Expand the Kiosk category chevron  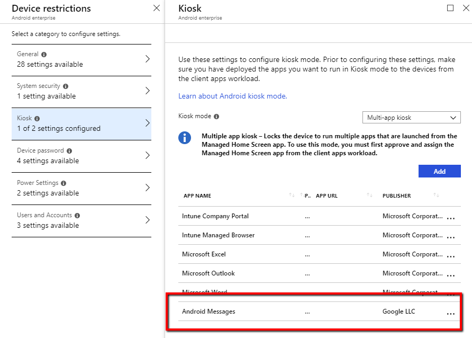(x=148, y=123)
